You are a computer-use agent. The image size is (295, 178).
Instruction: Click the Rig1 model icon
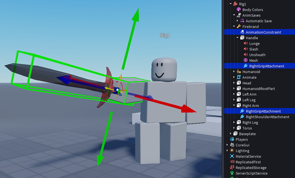(x=235, y=4)
